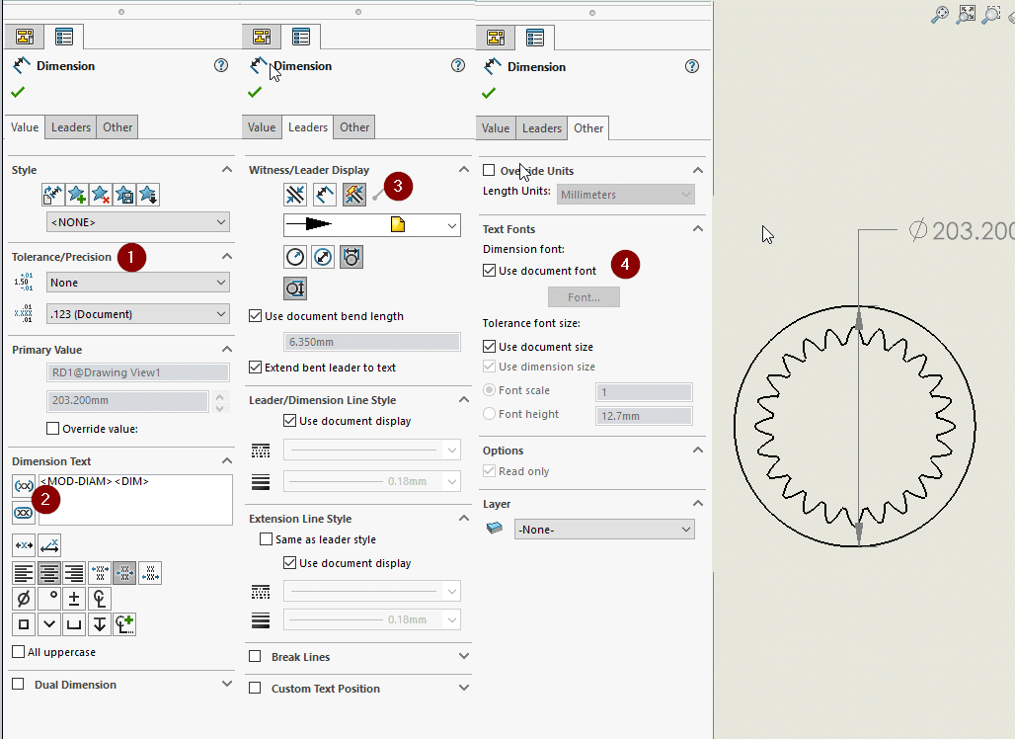The image size is (1015, 739).
Task: Uncheck Extend bent leader to text
Action: (256, 368)
